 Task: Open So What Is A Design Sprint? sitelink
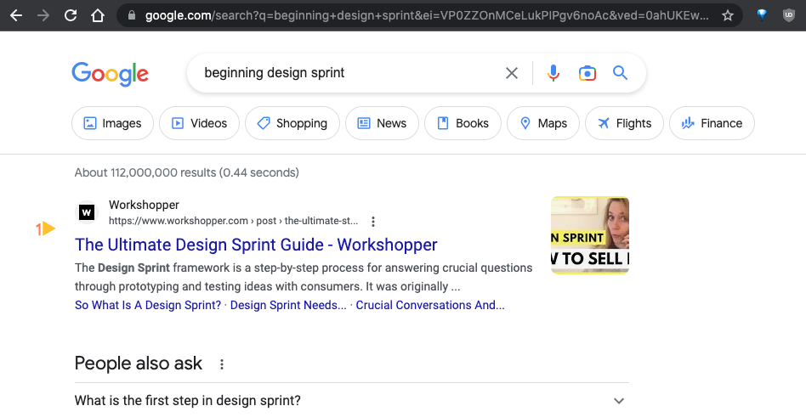coord(148,305)
